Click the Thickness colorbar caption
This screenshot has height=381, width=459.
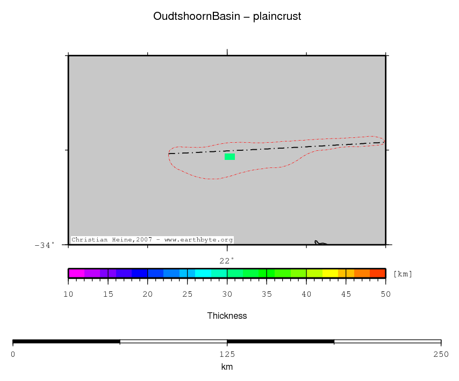click(x=227, y=316)
